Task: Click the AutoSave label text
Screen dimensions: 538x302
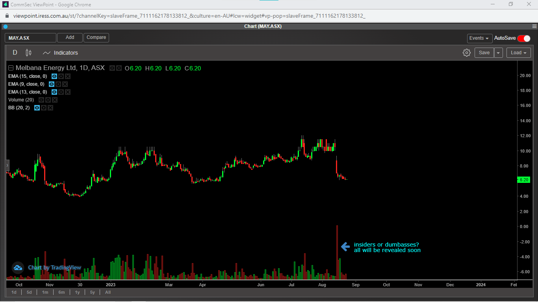Action: click(x=505, y=38)
